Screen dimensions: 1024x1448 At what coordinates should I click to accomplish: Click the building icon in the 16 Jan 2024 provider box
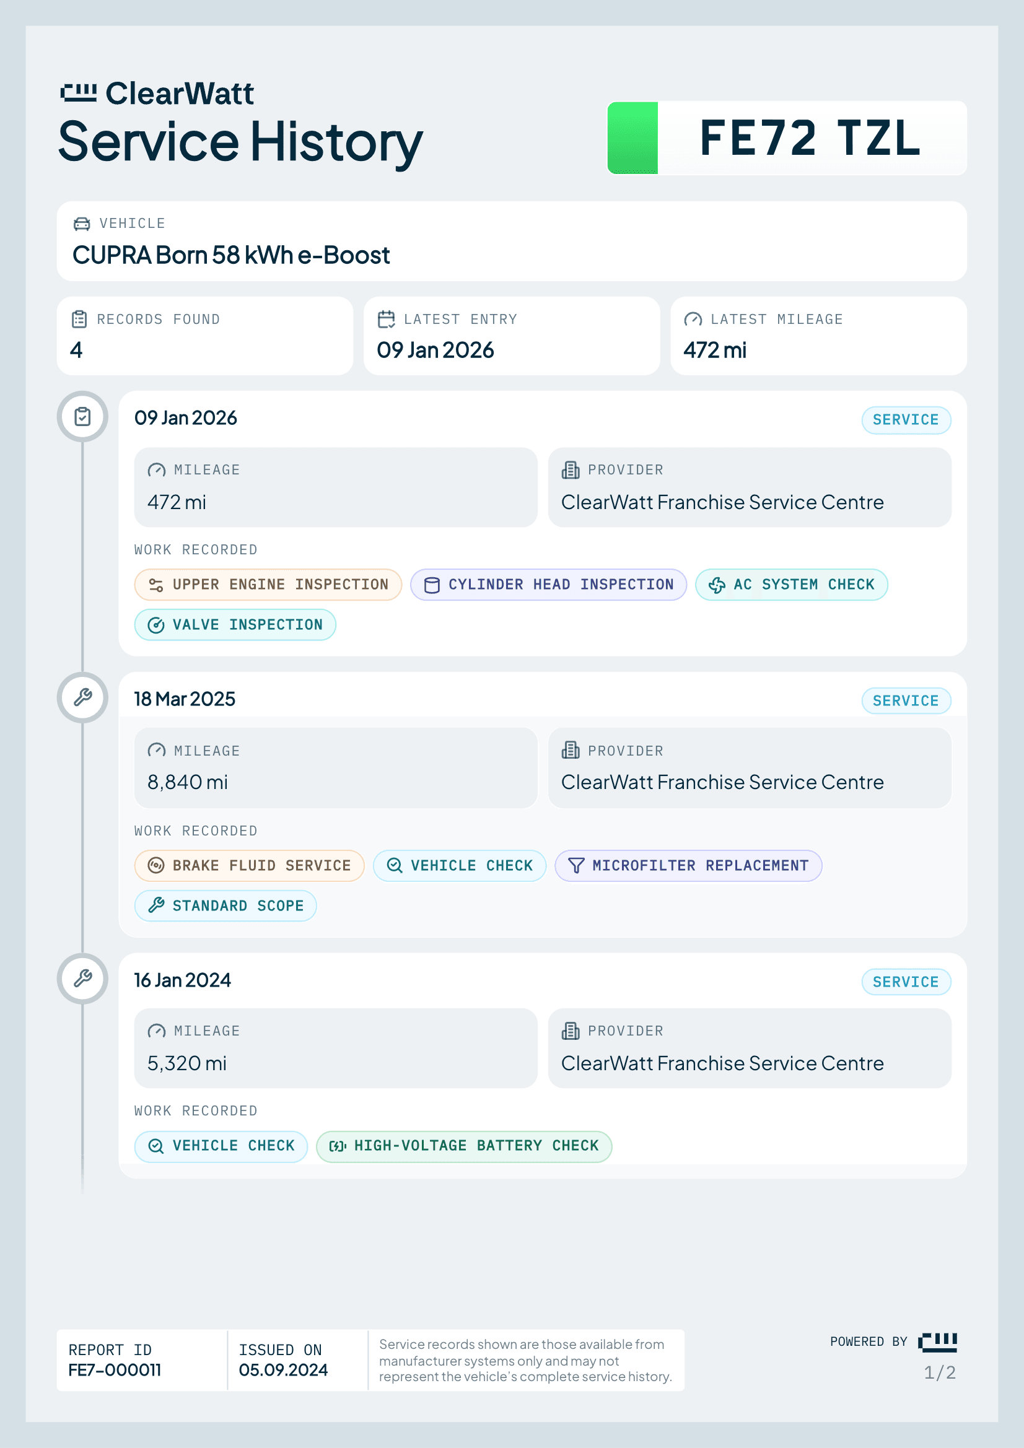tap(571, 1031)
